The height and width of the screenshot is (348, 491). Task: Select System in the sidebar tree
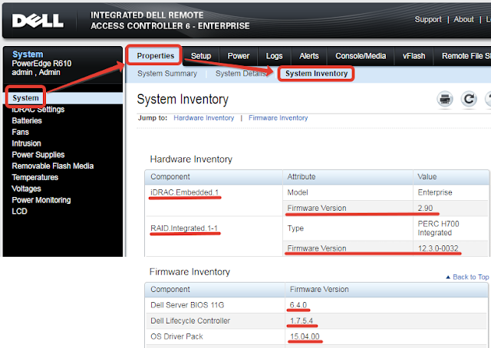(x=25, y=98)
